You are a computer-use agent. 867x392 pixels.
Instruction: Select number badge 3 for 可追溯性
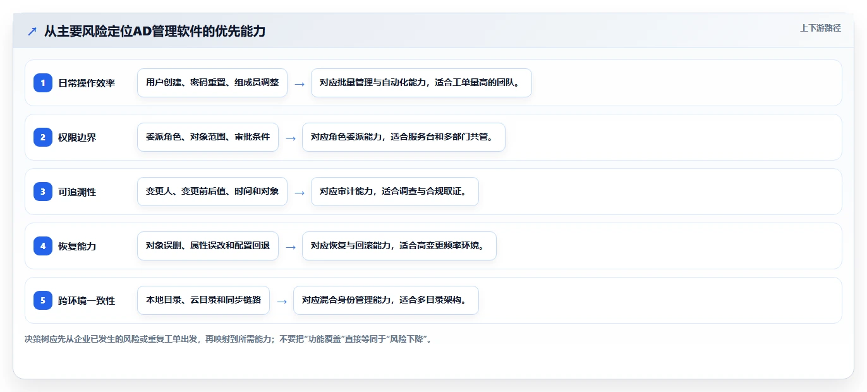pyautogui.click(x=43, y=192)
